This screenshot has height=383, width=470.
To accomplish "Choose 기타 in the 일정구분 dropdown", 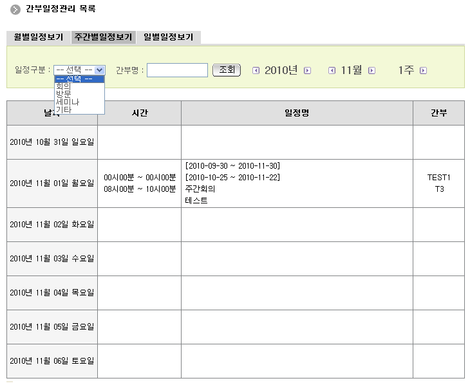I will (x=63, y=109).
